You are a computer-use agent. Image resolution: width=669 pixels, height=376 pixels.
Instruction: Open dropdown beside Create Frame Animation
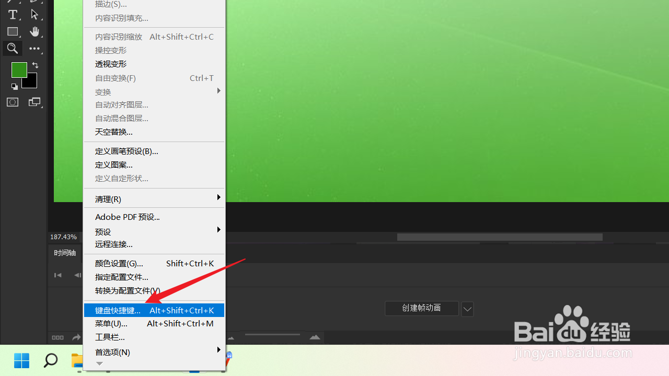click(467, 309)
